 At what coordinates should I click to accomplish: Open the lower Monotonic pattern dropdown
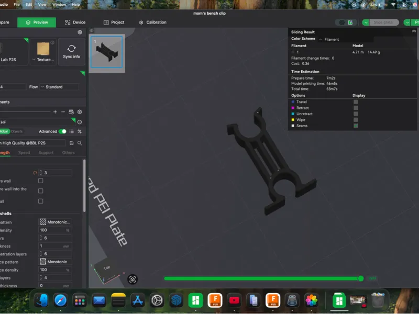click(x=56, y=262)
